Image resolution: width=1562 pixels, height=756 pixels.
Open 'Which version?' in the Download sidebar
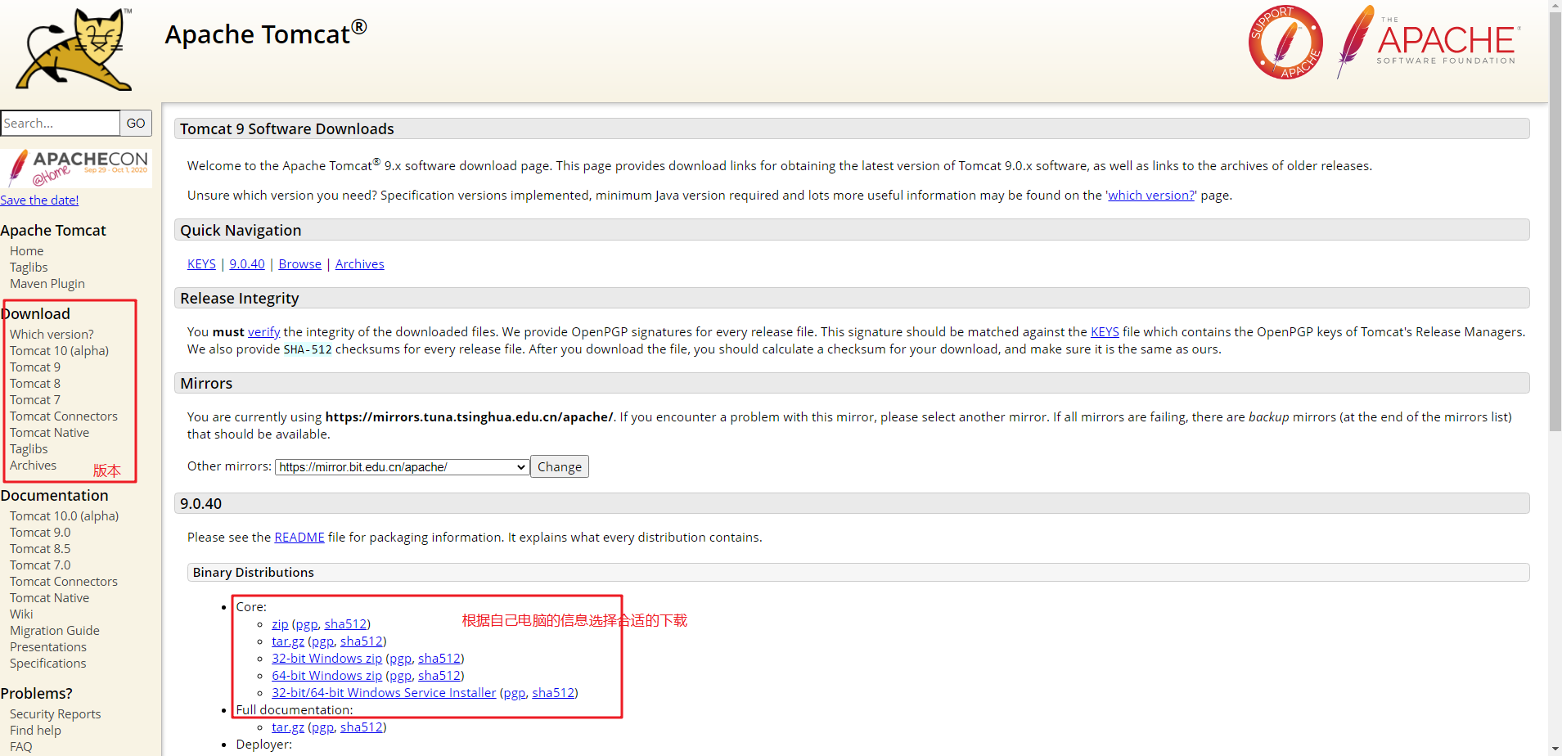[x=52, y=335]
